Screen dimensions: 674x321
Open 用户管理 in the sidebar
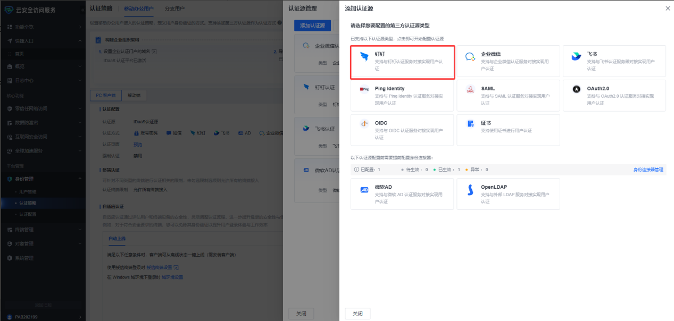[28, 191]
